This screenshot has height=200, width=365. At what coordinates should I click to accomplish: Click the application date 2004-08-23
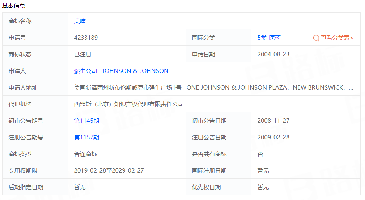273,55
